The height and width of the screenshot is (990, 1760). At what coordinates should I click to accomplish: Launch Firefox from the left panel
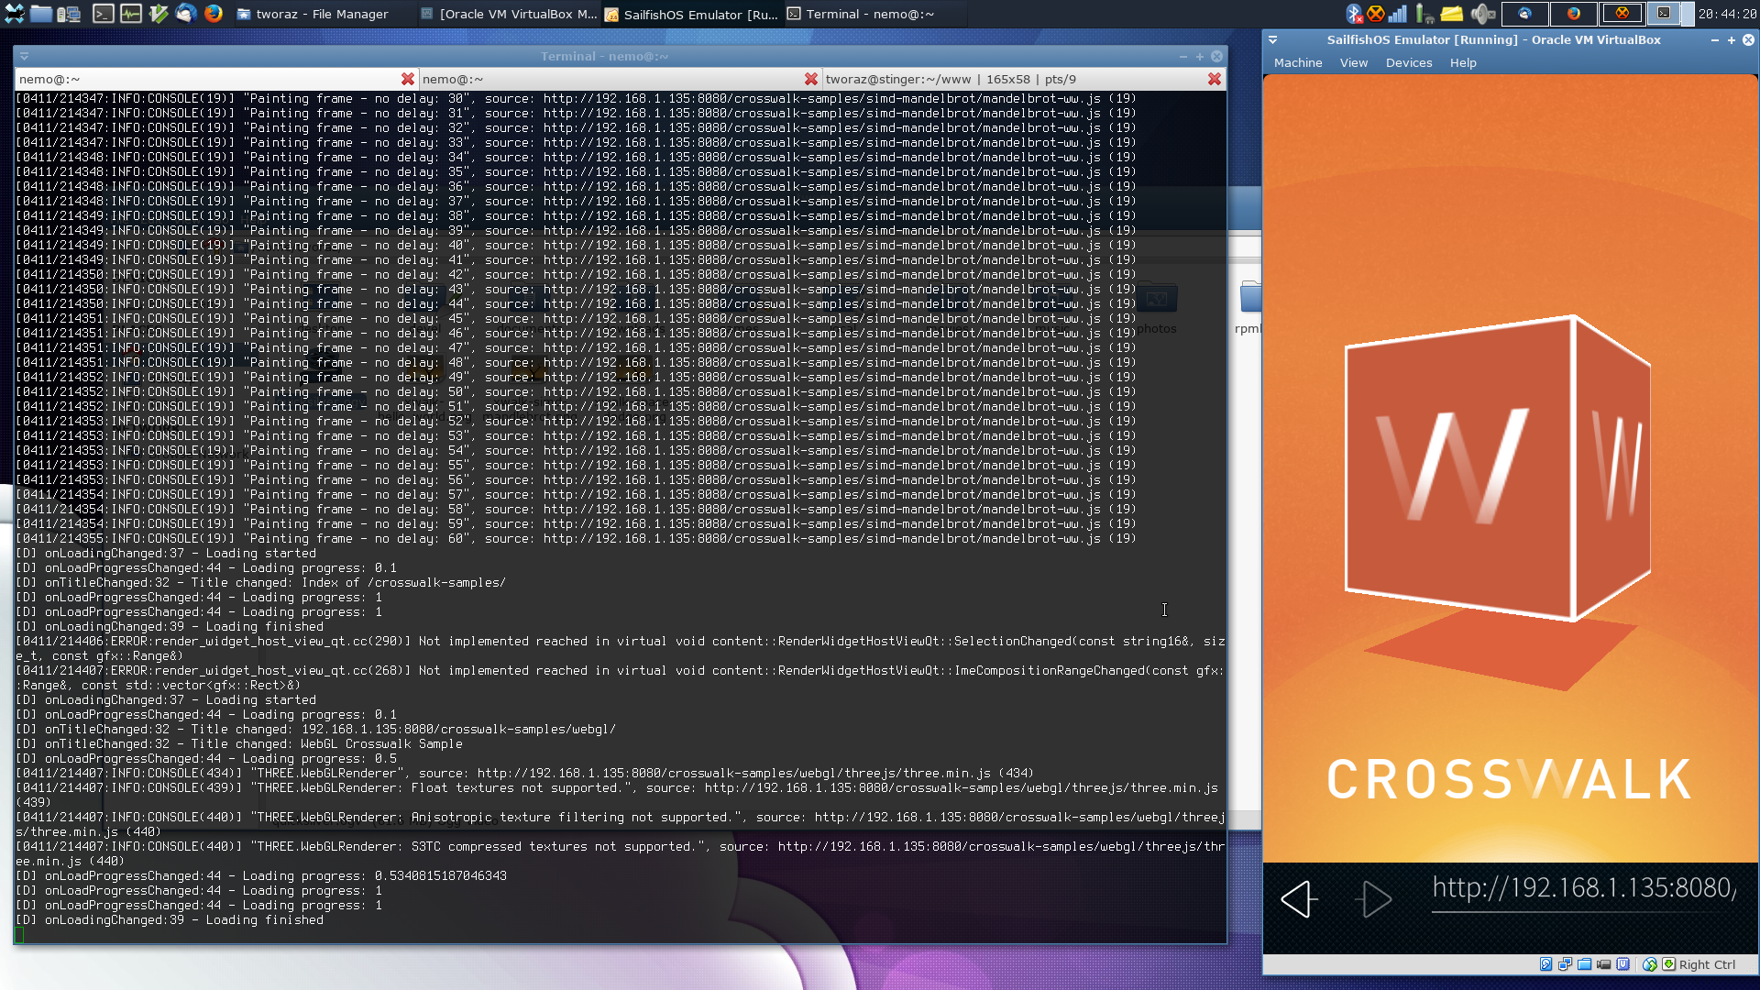pyautogui.click(x=214, y=14)
